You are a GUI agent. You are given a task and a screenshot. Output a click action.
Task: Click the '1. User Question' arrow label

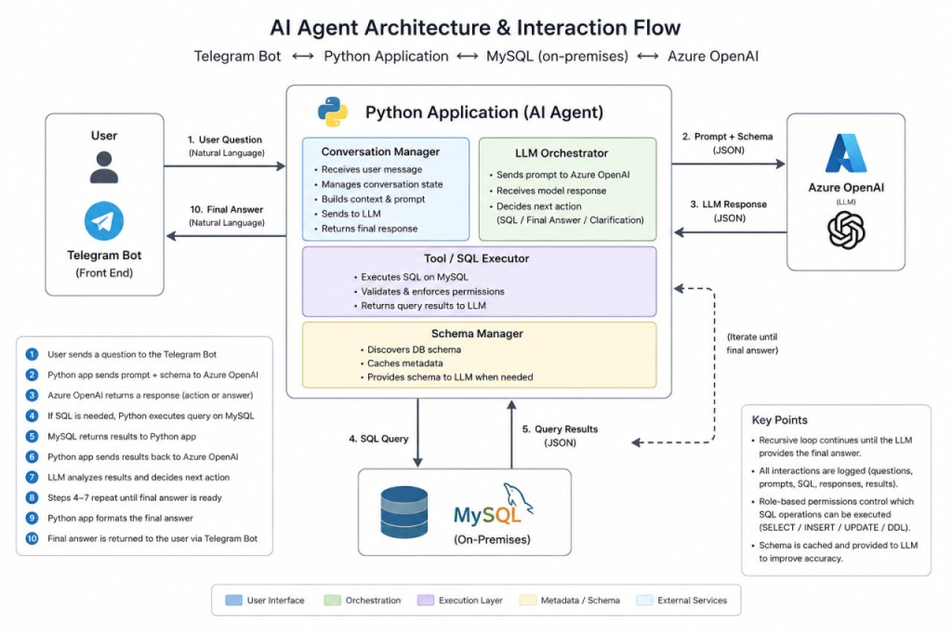click(225, 139)
